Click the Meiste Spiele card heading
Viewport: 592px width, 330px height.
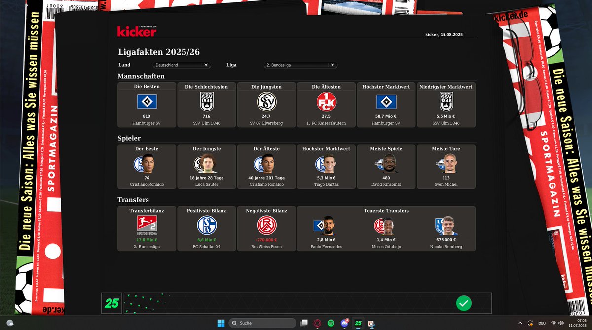[386, 148]
